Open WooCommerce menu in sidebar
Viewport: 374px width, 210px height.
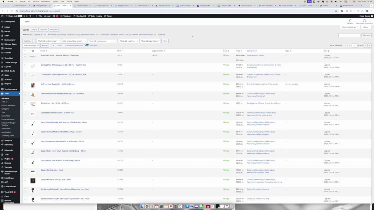click(11, 89)
